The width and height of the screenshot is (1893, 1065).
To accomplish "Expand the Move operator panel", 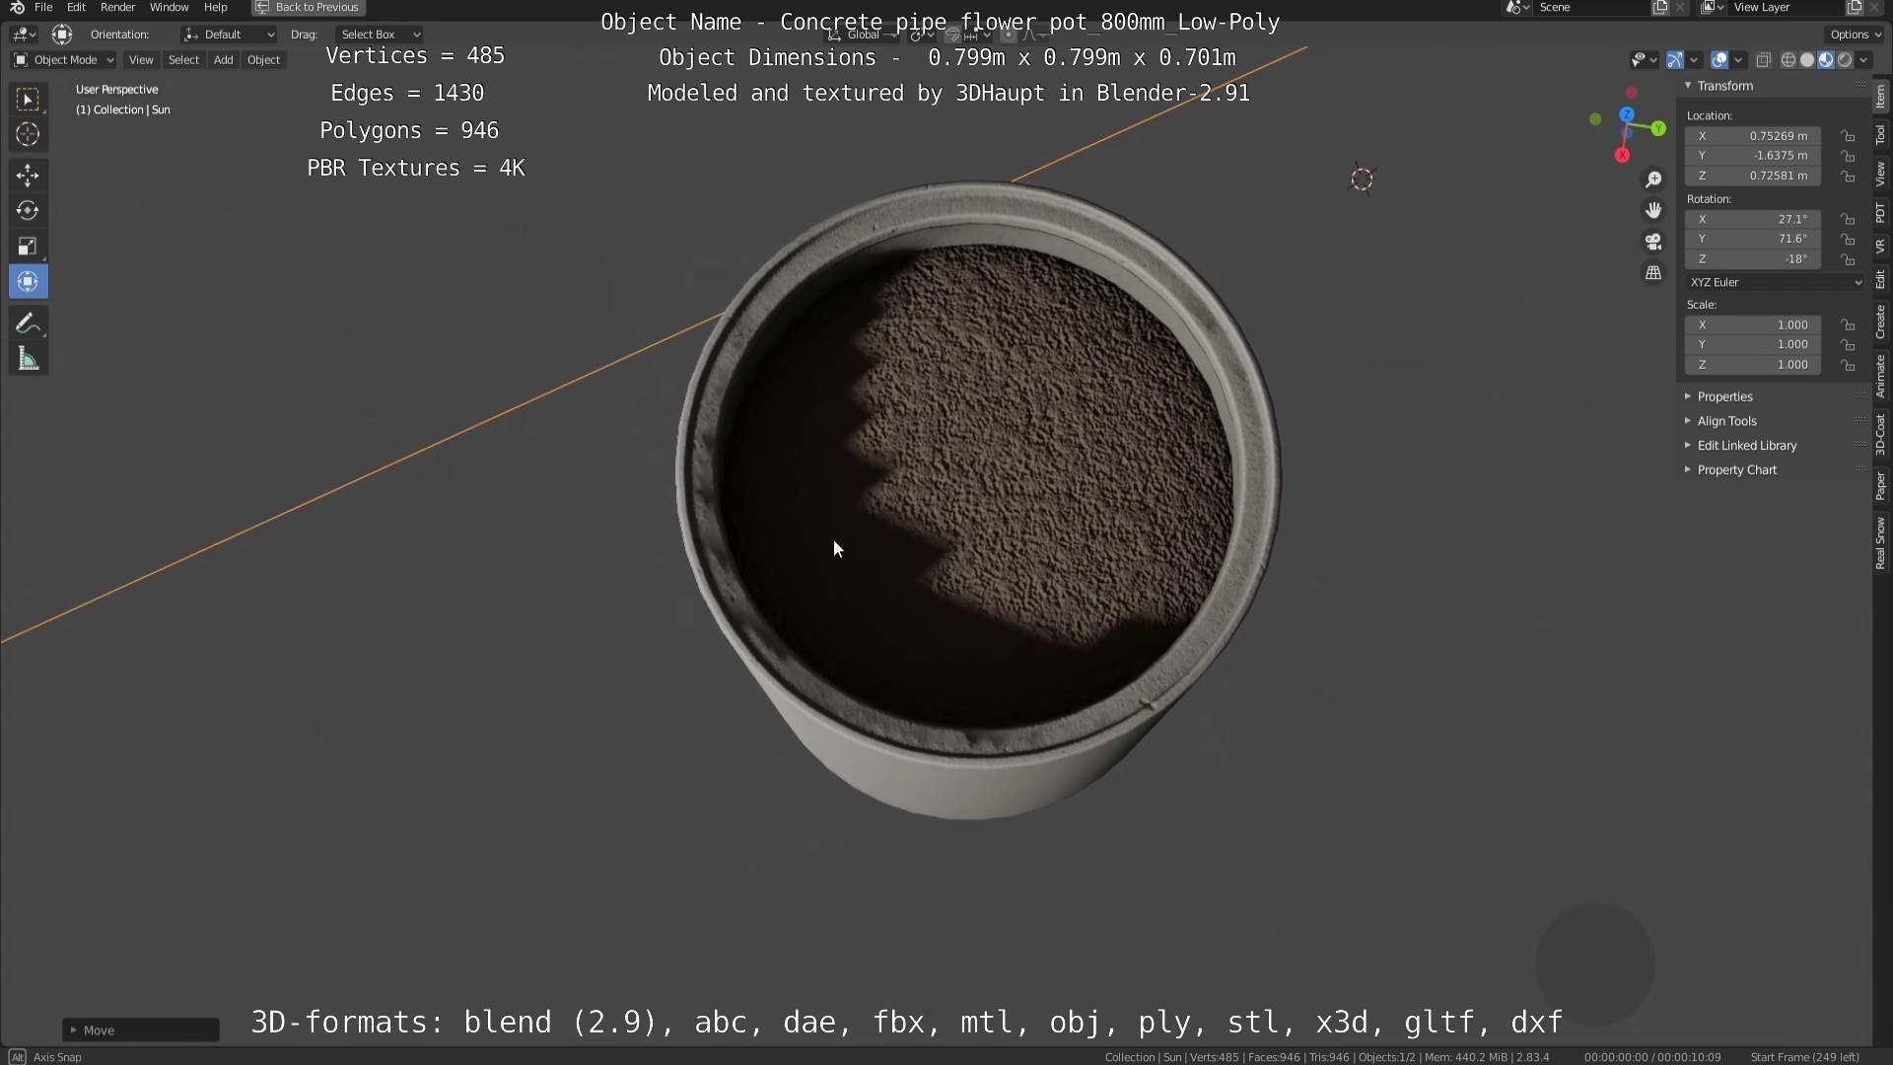I will [x=141, y=1030].
